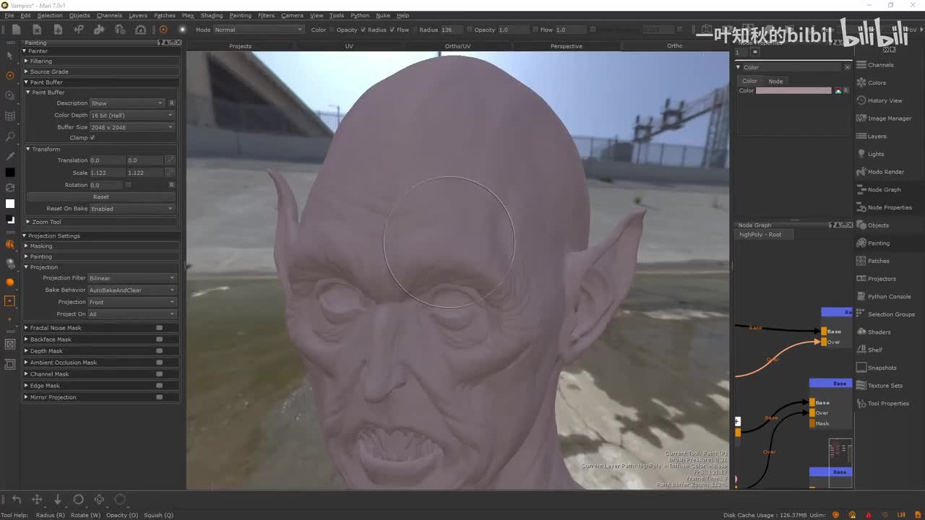Open the Shading menu
Viewport: 925px width, 520px height.
point(212,15)
